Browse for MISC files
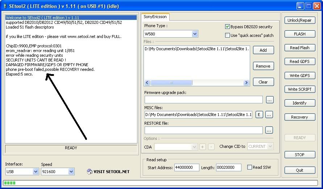 (269, 115)
